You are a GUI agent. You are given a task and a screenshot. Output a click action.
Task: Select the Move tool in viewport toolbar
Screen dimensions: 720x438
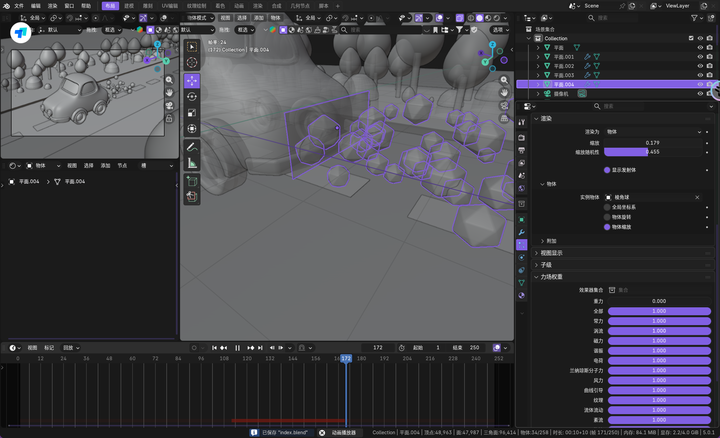192,81
